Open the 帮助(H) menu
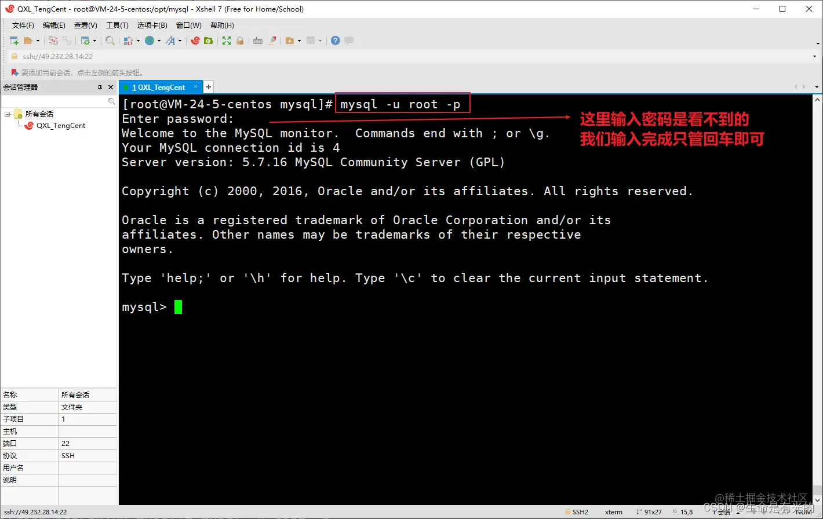 click(222, 25)
